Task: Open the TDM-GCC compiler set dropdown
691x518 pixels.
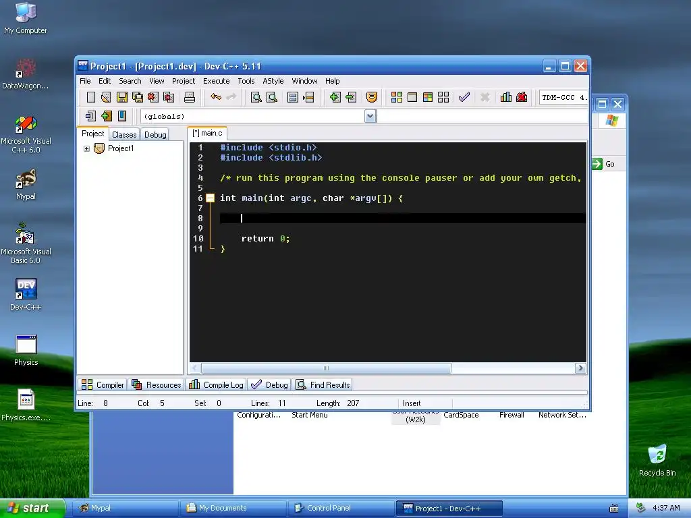Action: [x=563, y=97]
